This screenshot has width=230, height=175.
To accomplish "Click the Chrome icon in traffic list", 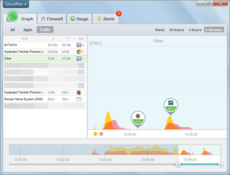I will (79, 52).
